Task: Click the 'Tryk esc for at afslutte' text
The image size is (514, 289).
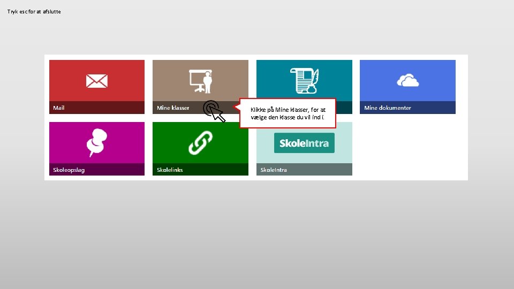Action: click(34, 11)
